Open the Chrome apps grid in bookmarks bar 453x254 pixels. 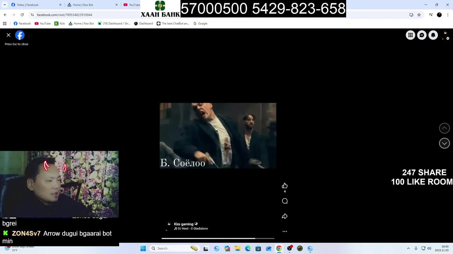pyautogui.click(x=5, y=24)
